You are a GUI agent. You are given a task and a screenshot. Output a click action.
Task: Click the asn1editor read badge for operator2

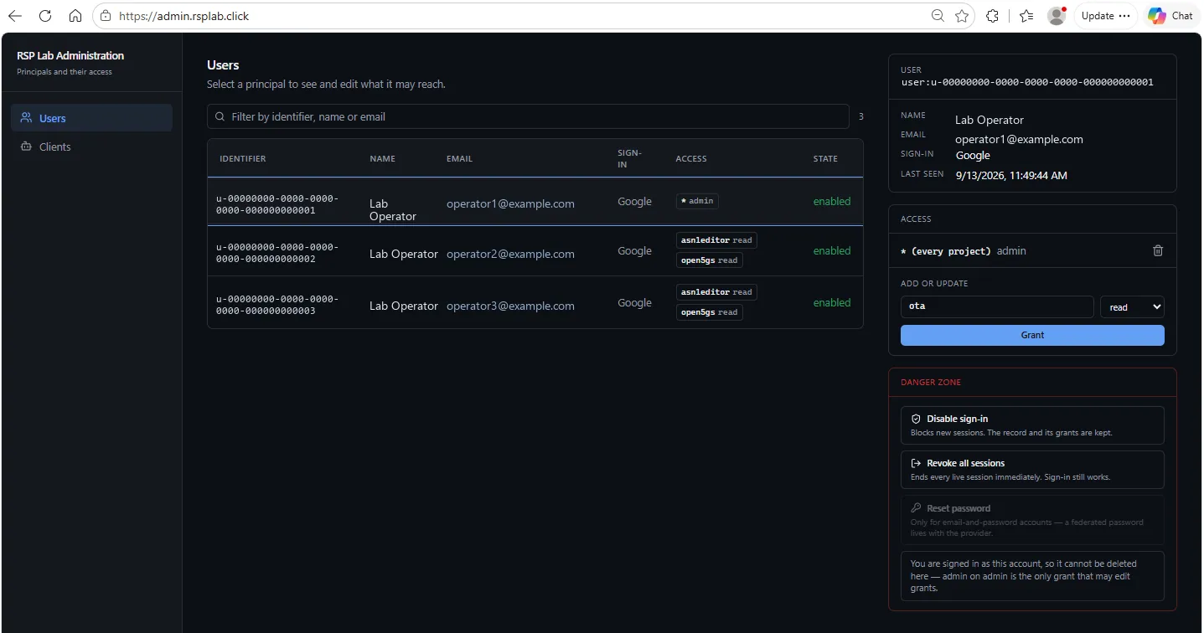[716, 240]
